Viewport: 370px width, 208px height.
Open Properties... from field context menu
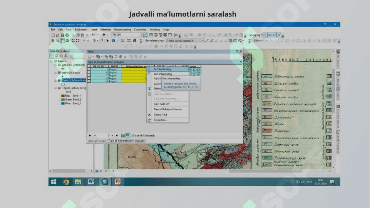click(x=167, y=120)
